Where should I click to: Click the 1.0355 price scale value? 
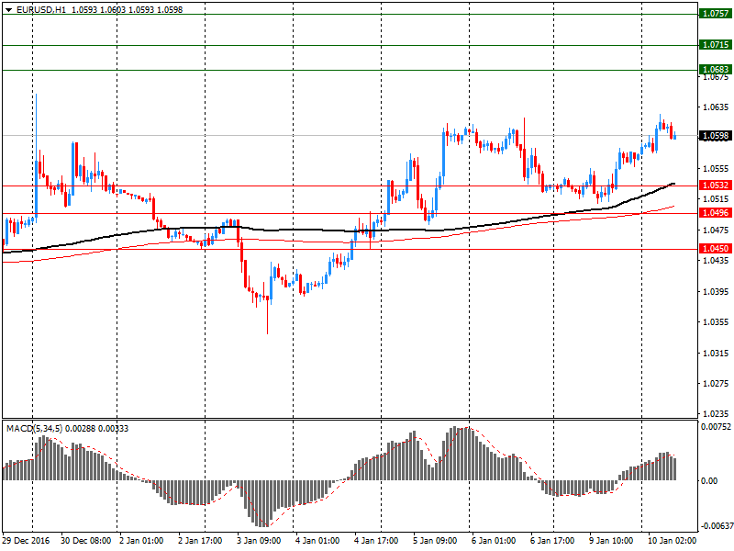pos(717,322)
